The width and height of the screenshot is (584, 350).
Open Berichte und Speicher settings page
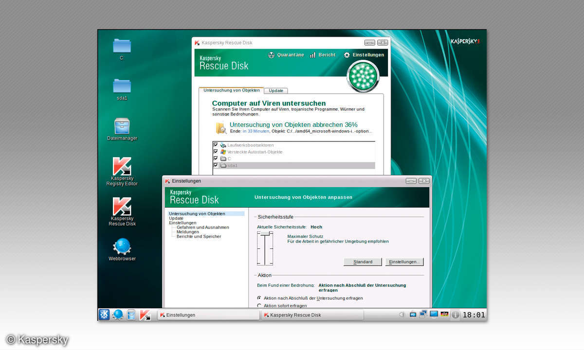[x=199, y=236]
